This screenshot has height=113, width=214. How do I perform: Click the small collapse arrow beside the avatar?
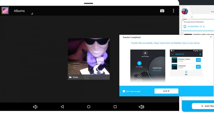(x=192, y=17)
